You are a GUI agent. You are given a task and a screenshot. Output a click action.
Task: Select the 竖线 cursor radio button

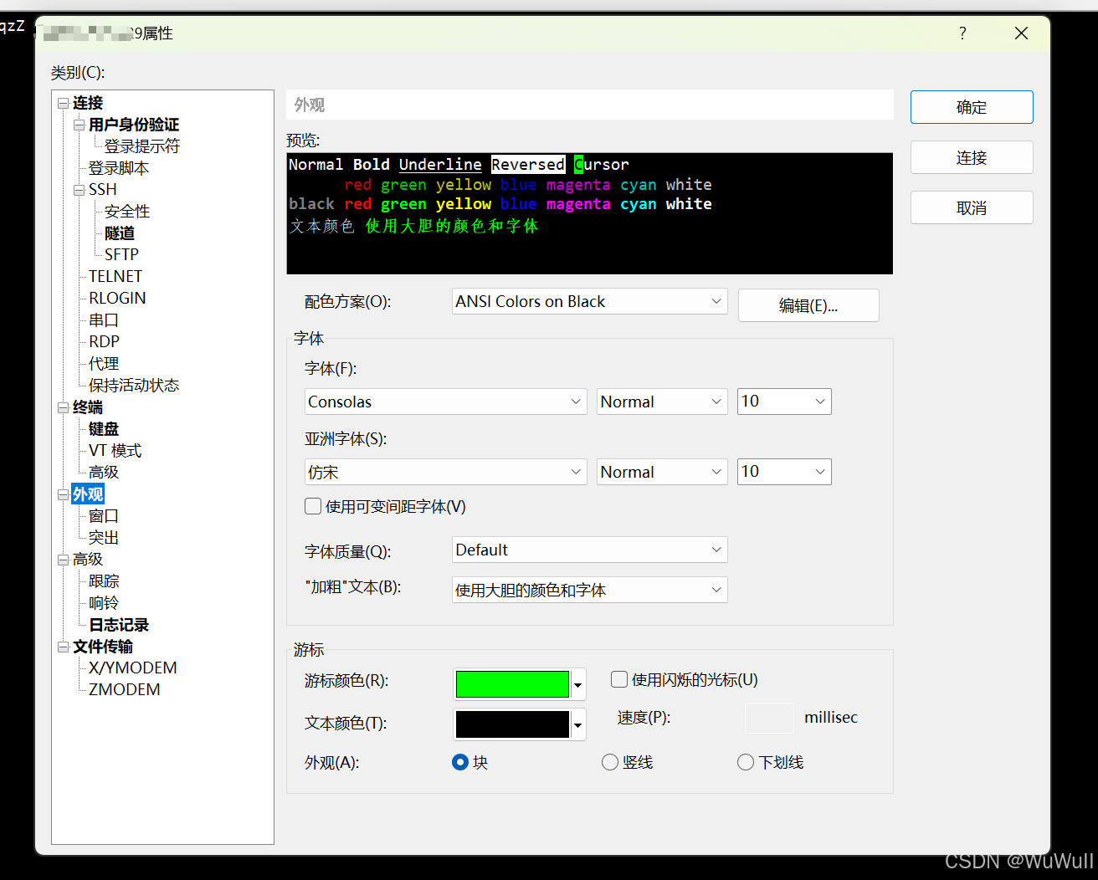(x=610, y=762)
